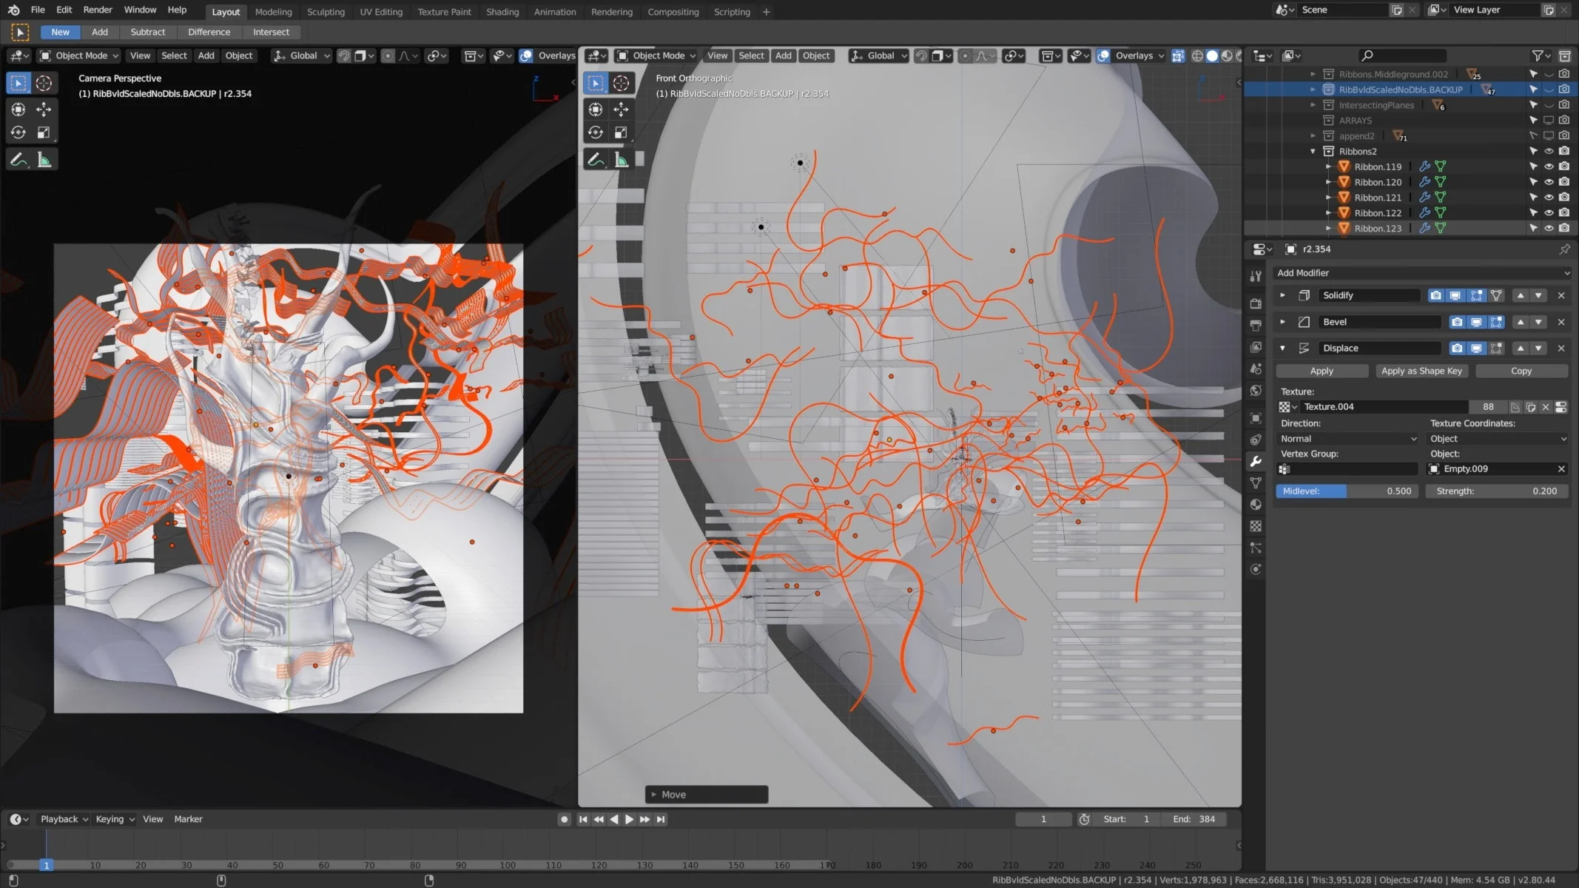Screen dimensions: 1579x888
Task: Adjust the Strength value slider
Action: 1497,491
